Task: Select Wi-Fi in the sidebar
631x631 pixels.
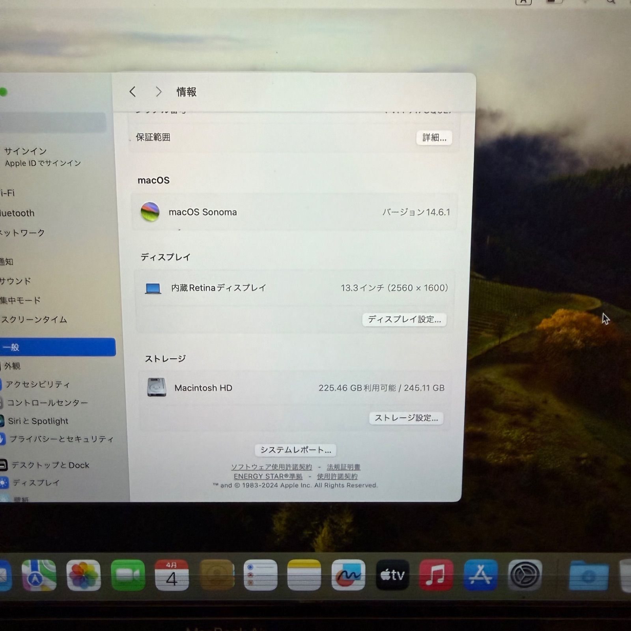Action: [x=7, y=193]
